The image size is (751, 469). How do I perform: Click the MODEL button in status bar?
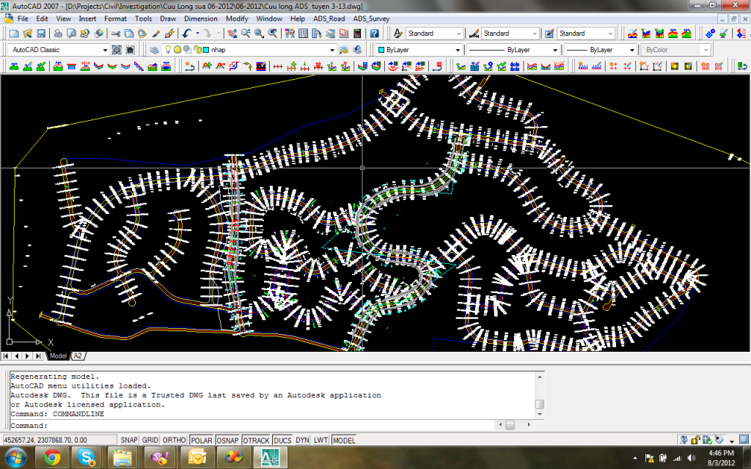point(344,440)
